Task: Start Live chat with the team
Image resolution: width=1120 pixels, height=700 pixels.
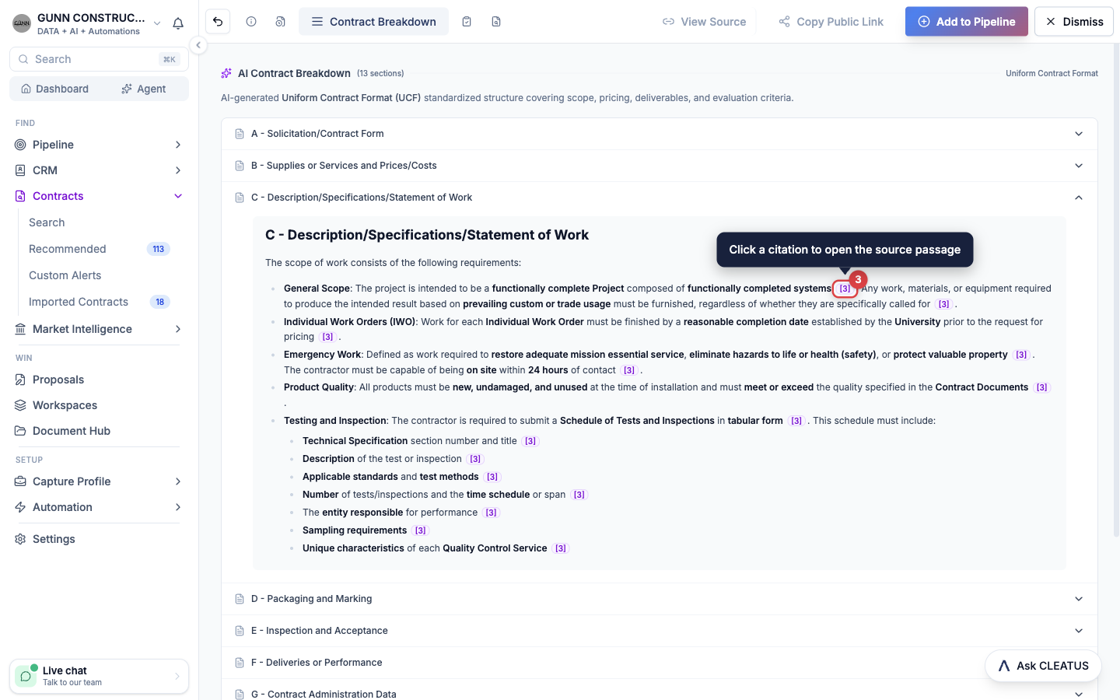Action: [x=99, y=676]
